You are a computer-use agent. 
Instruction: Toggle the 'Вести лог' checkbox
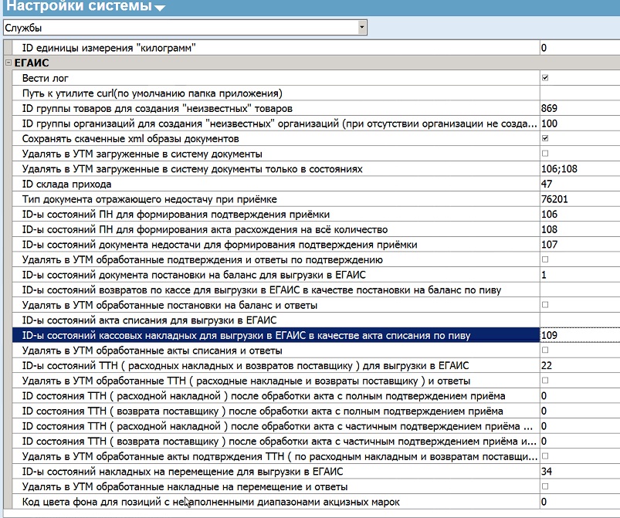(x=545, y=78)
